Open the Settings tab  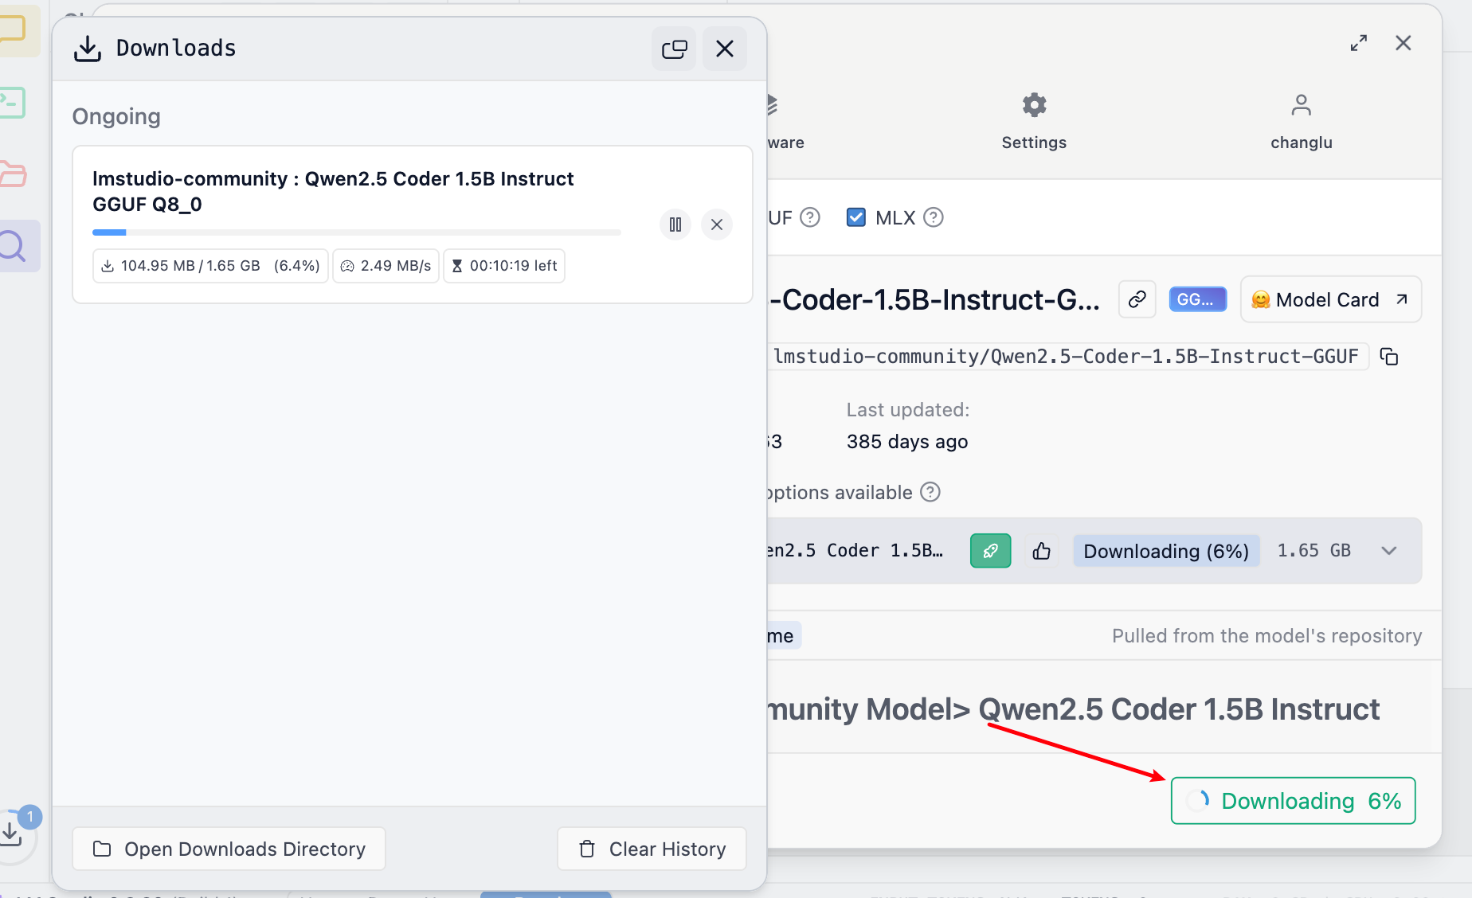tap(1034, 122)
